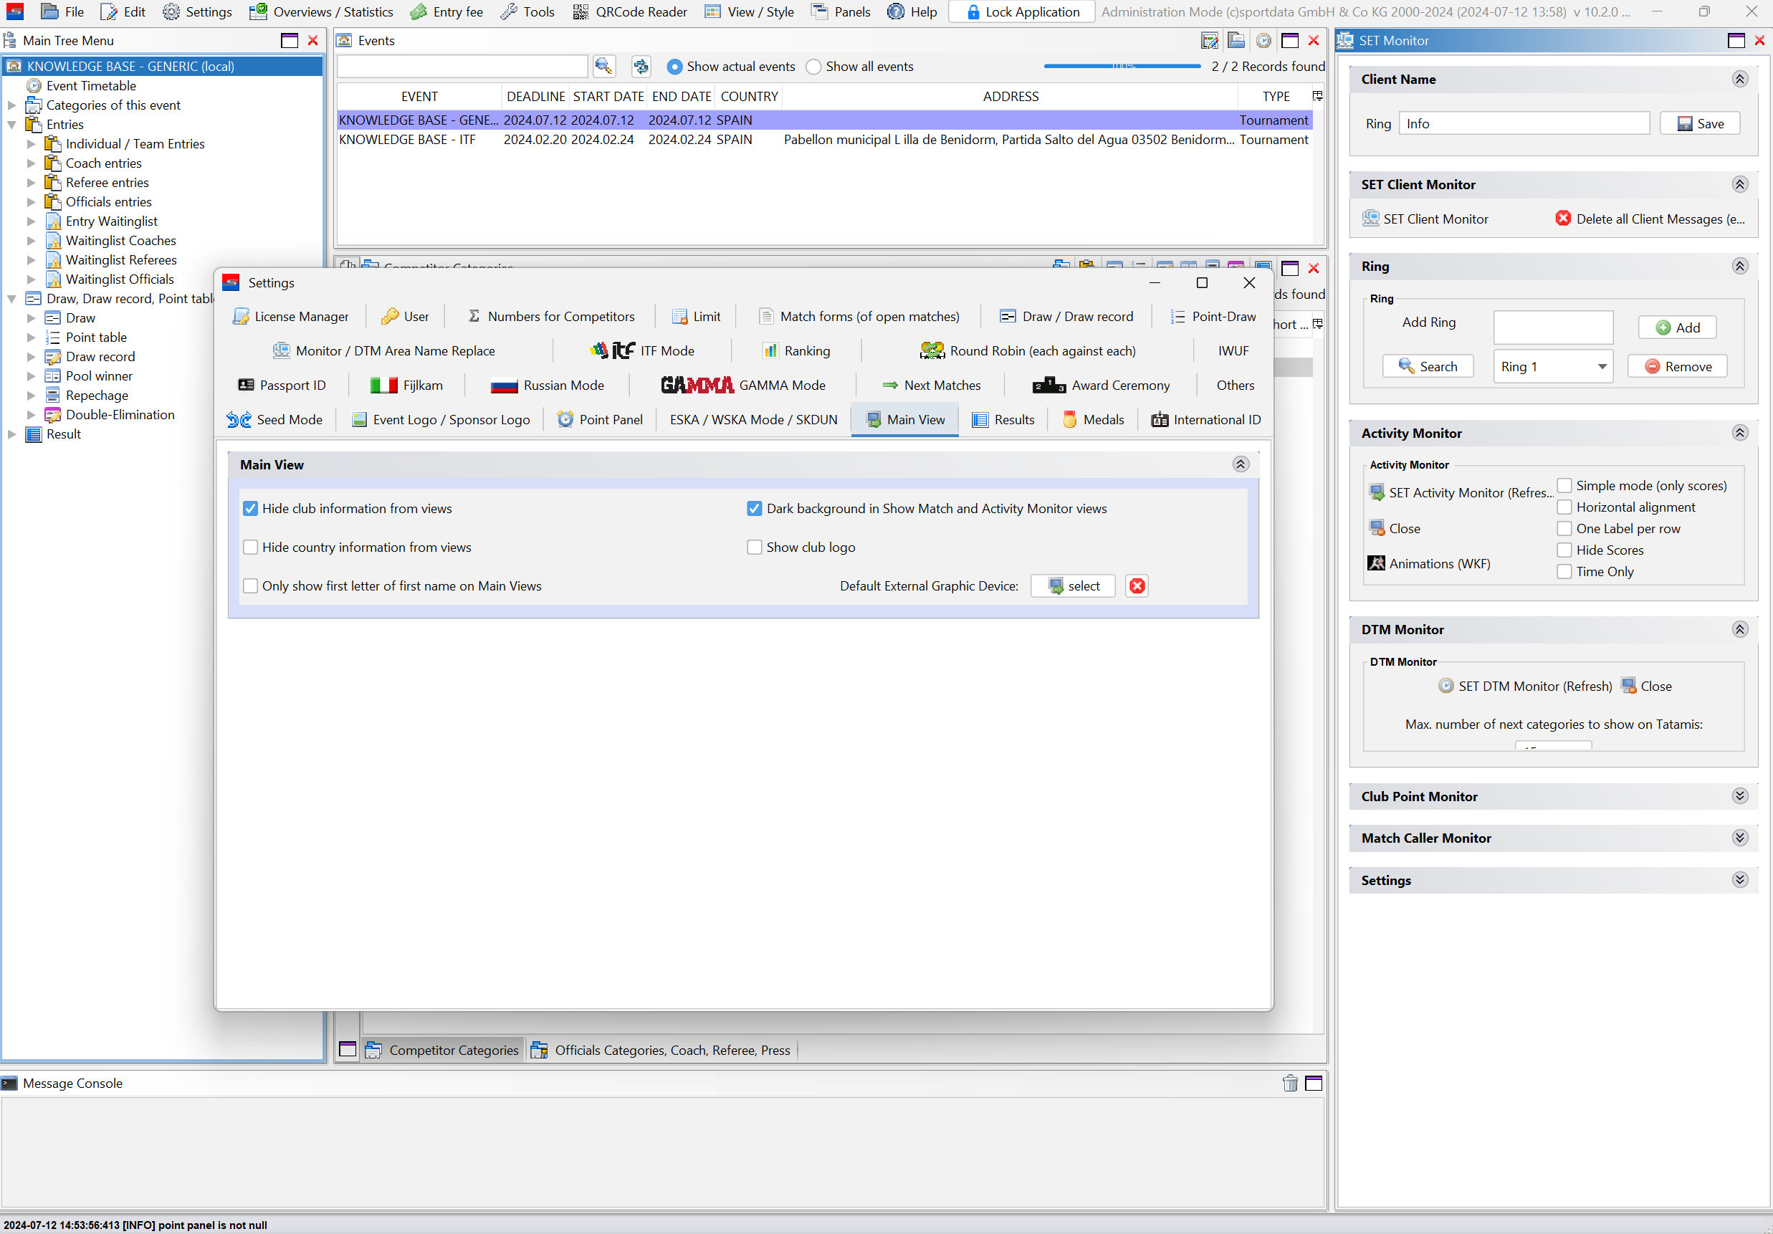The width and height of the screenshot is (1773, 1234).
Task: Open the View / Style menu
Action: coord(749,11)
